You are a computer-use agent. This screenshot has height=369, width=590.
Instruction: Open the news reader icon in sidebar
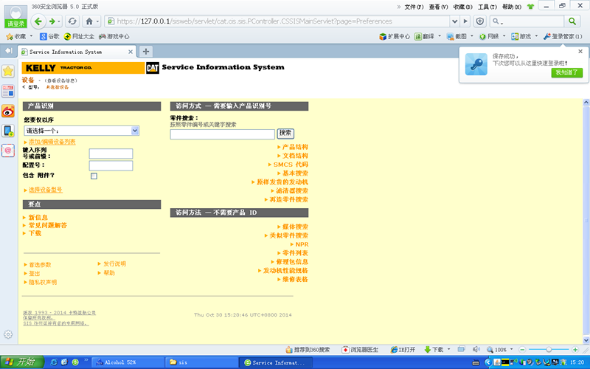pos(8,91)
